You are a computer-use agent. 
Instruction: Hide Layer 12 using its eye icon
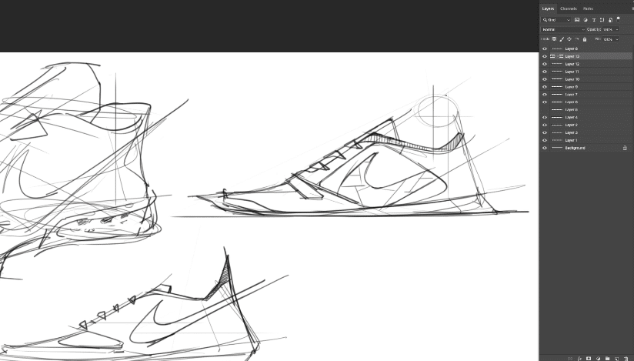545,65
